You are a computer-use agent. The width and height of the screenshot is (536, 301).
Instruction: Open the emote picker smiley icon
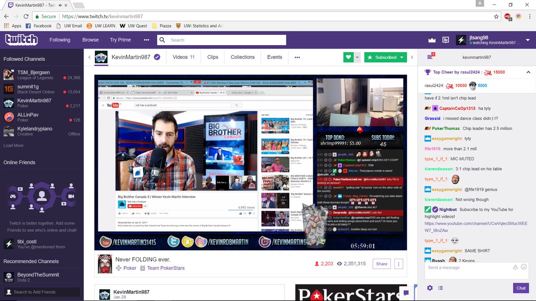tap(523, 267)
